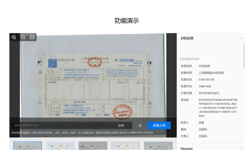Zoom out of the invoice image
The width and height of the screenshot is (248, 155).
tap(23, 37)
